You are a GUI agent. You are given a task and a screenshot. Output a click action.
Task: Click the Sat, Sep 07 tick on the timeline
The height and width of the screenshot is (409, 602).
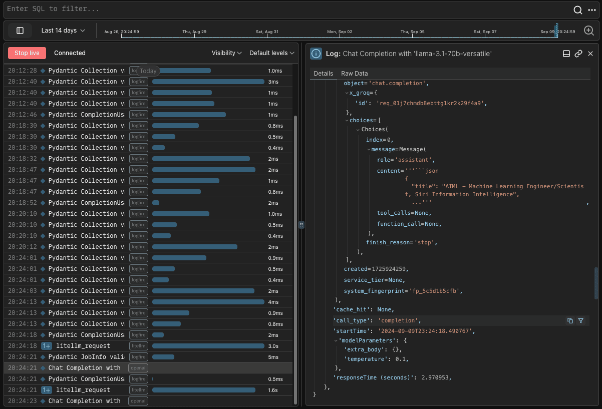coord(485,32)
